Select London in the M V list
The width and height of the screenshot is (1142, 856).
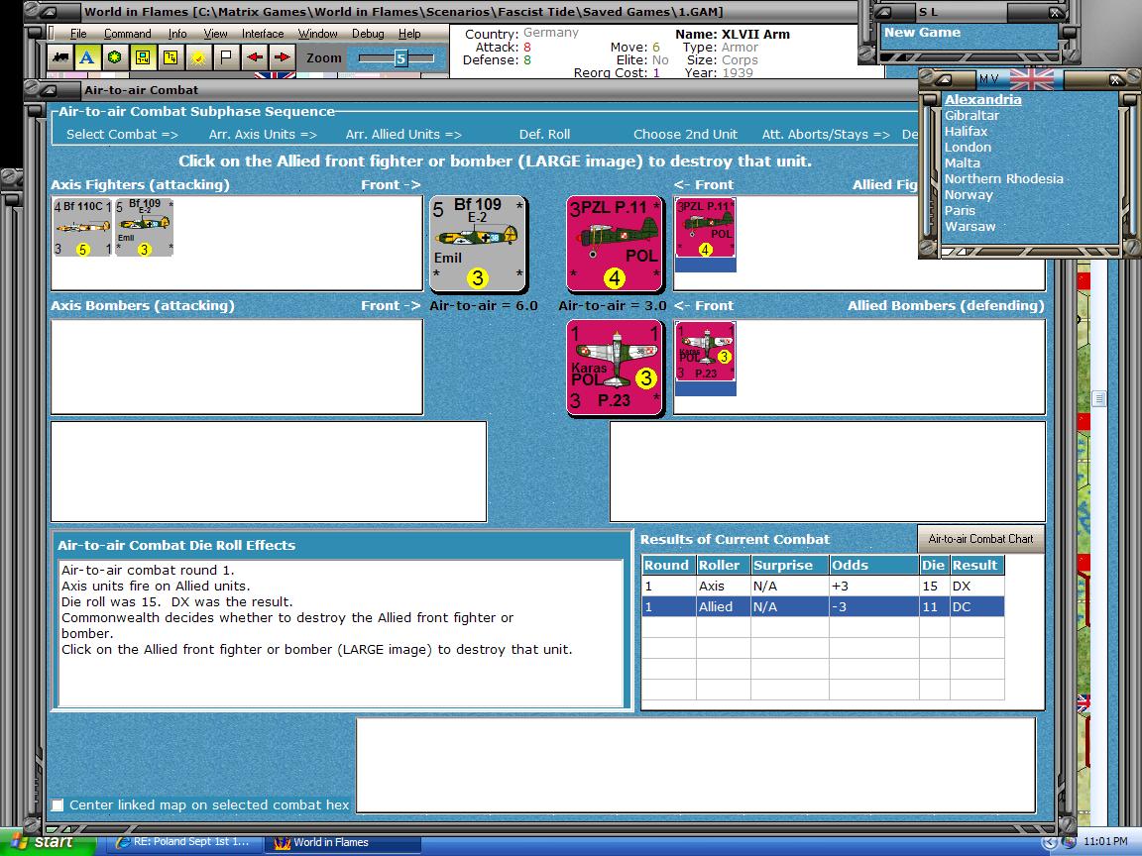(x=968, y=147)
